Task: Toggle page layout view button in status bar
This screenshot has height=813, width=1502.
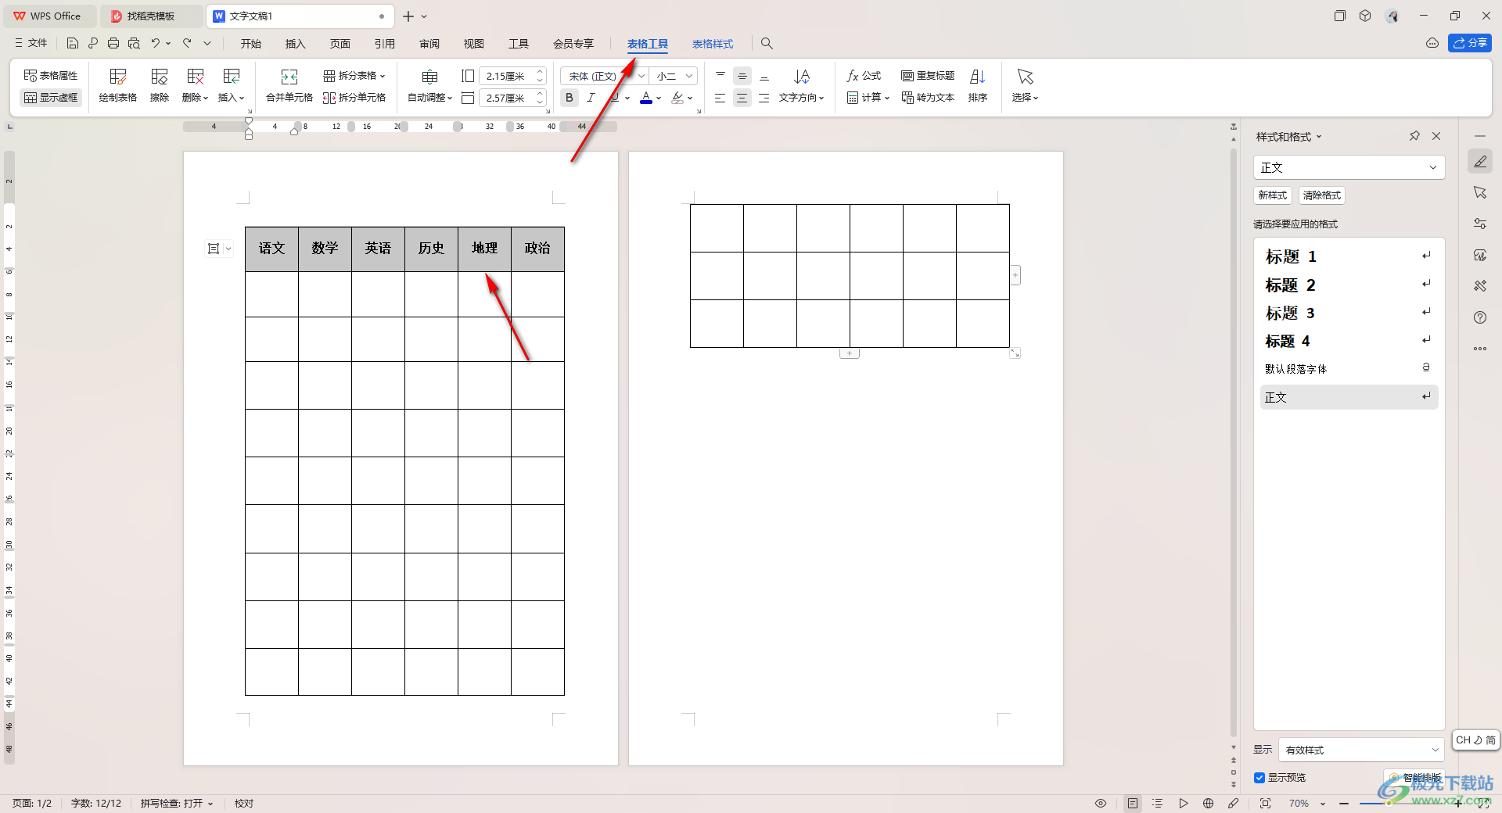Action: (x=1133, y=803)
